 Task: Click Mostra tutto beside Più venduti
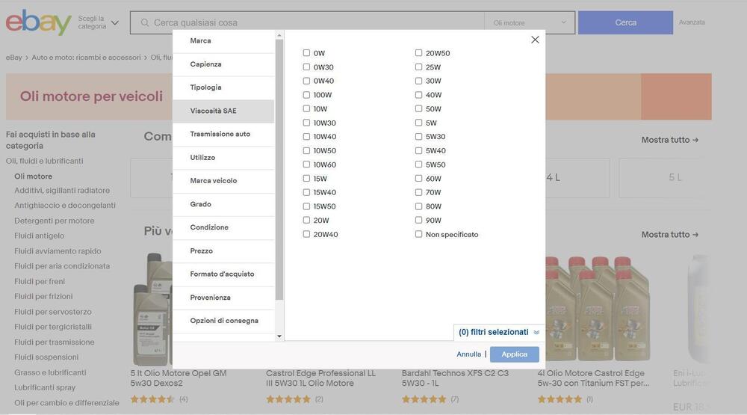(670, 234)
